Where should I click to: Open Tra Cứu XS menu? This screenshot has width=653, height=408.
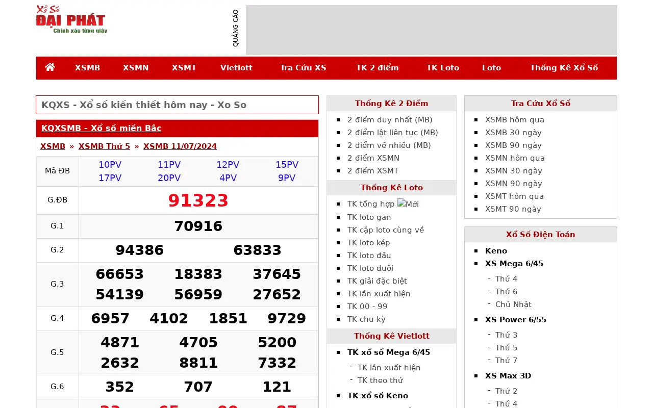tap(303, 68)
